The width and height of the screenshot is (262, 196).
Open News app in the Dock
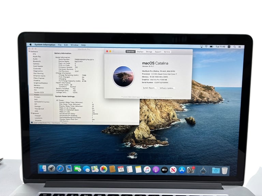pos(173,170)
